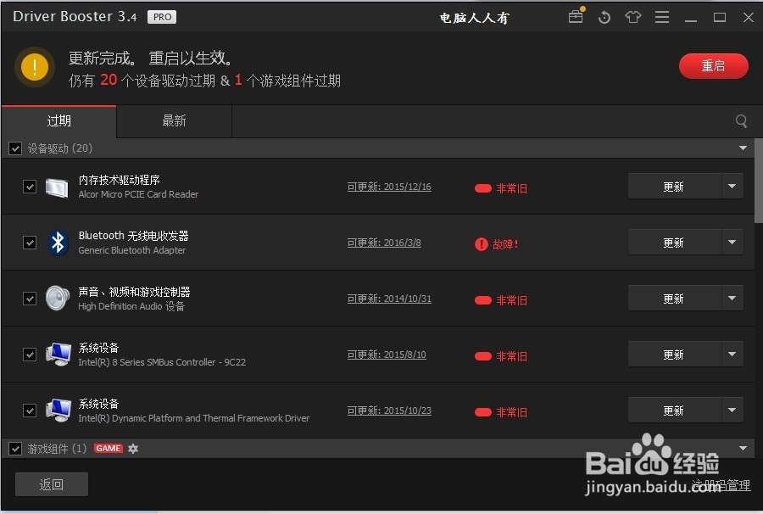Uncheck the High Definition Audio checkbox

click(x=30, y=299)
